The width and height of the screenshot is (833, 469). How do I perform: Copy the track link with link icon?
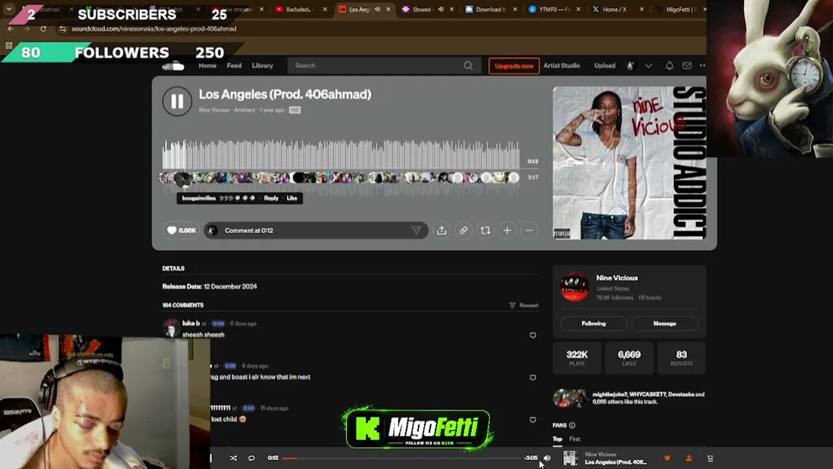[463, 231]
